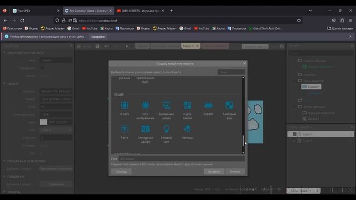Click the object name input field

pos(181,159)
